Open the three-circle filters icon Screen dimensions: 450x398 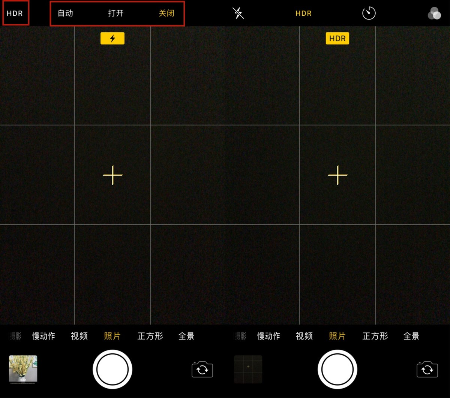434,13
